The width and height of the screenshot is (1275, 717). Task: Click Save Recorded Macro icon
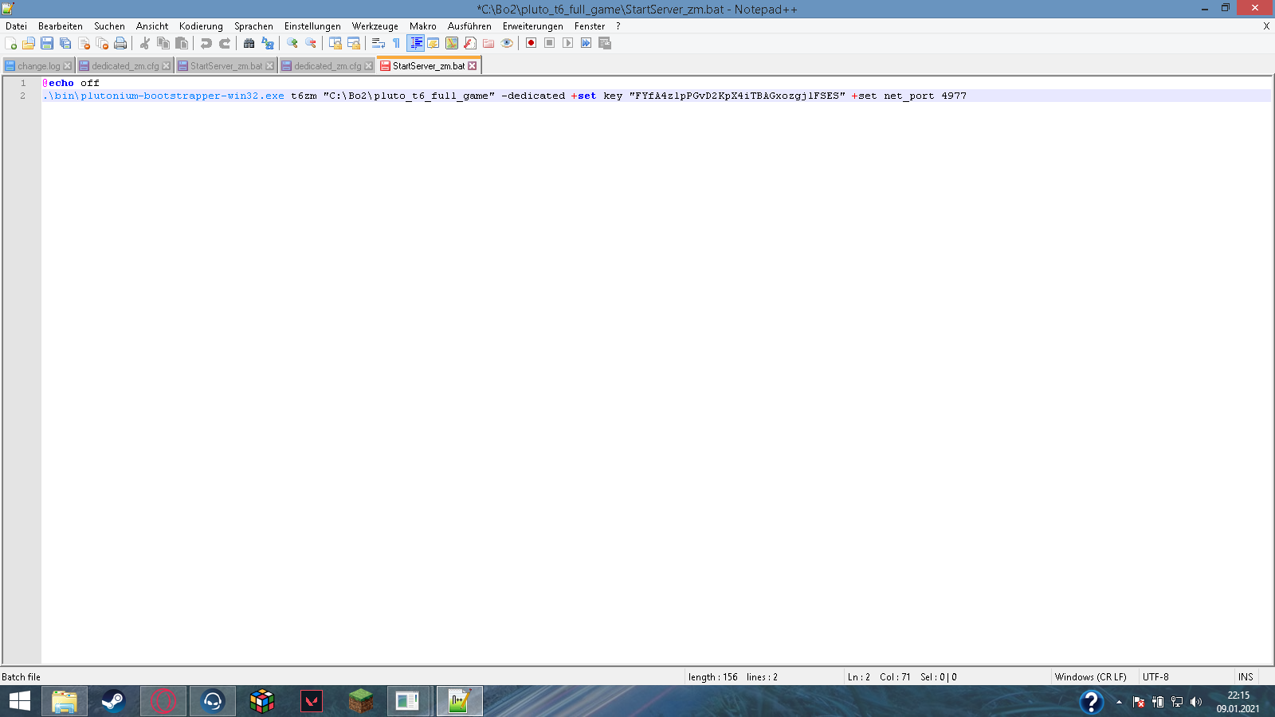pyautogui.click(x=605, y=43)
